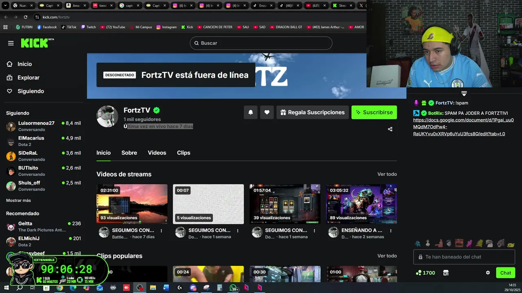This screenshot has height=293, width=522.
Task: Switch to the Inicio channel tab
Action: click(x=104, y=153)
